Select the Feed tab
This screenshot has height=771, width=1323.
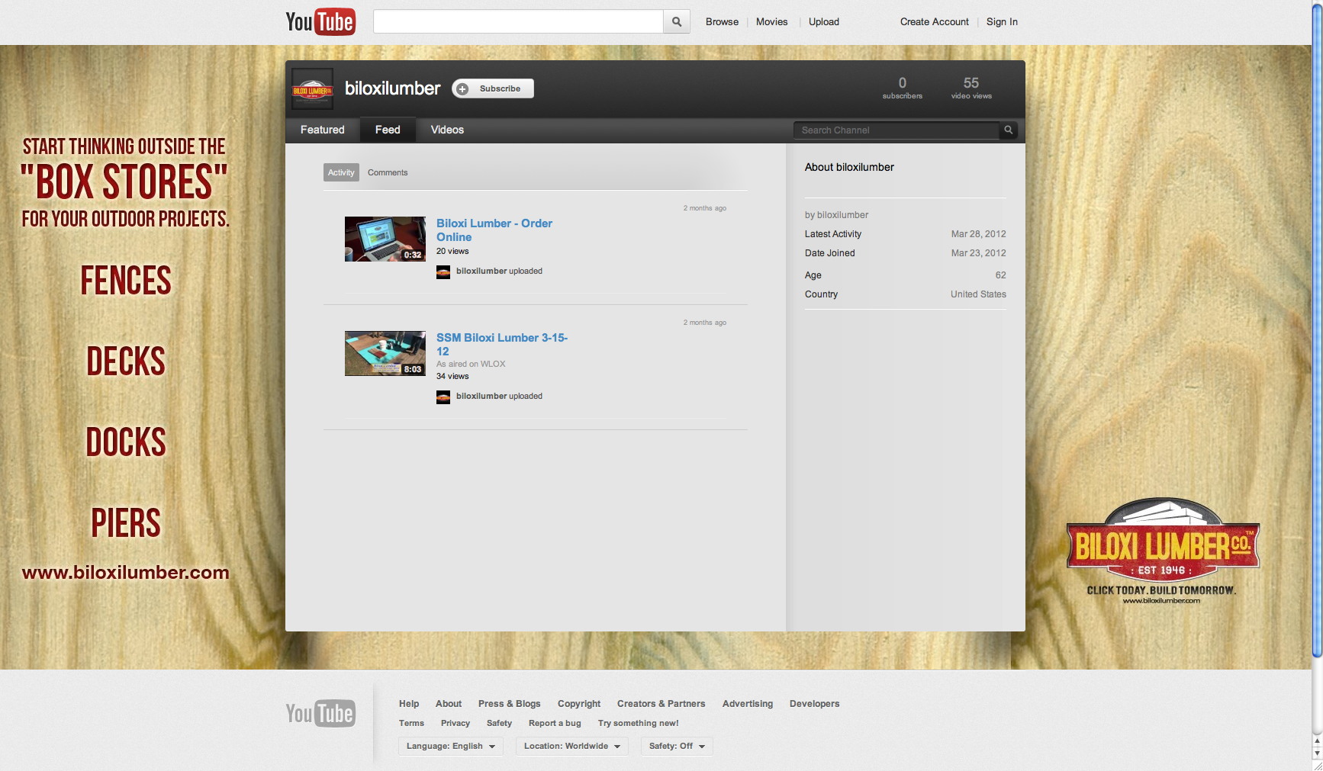click(388, 130)
